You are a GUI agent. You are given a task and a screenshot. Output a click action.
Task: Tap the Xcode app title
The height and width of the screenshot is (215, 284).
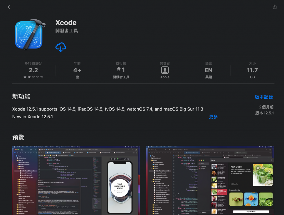click(x=66, y=23)
